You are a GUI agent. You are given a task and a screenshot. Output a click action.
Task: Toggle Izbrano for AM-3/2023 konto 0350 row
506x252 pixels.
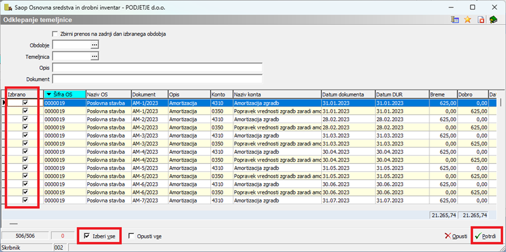(25, 143)
